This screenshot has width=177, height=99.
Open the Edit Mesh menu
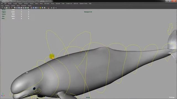(x=47, y=4)
